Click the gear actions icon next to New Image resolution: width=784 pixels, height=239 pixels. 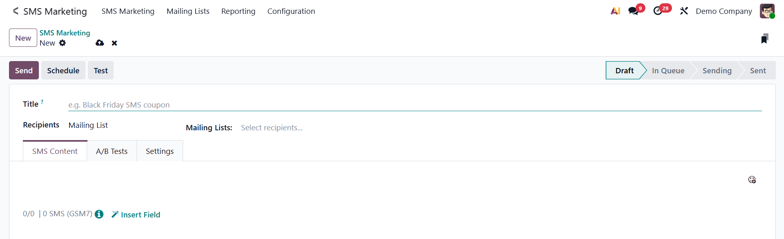63,43
